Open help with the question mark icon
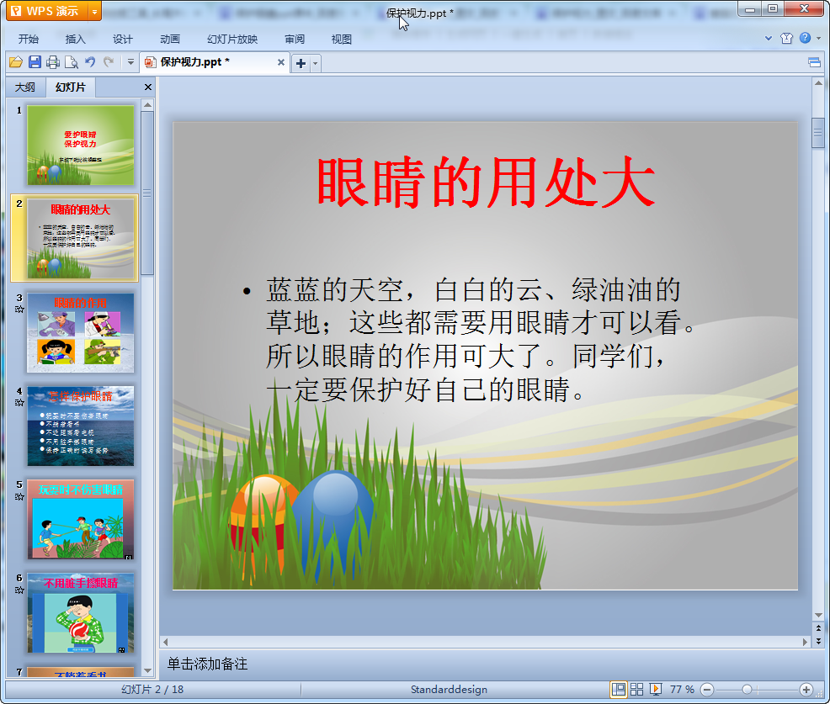Screen dimensions: 830x704 point(805,38)
